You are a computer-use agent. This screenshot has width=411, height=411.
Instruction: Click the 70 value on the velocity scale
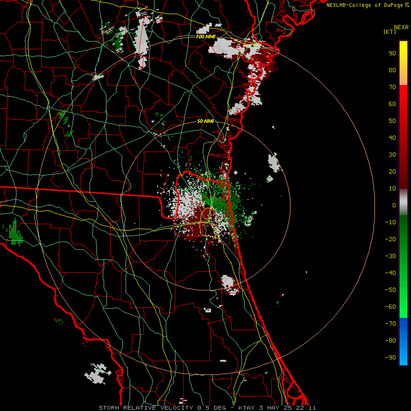point(392,87)
